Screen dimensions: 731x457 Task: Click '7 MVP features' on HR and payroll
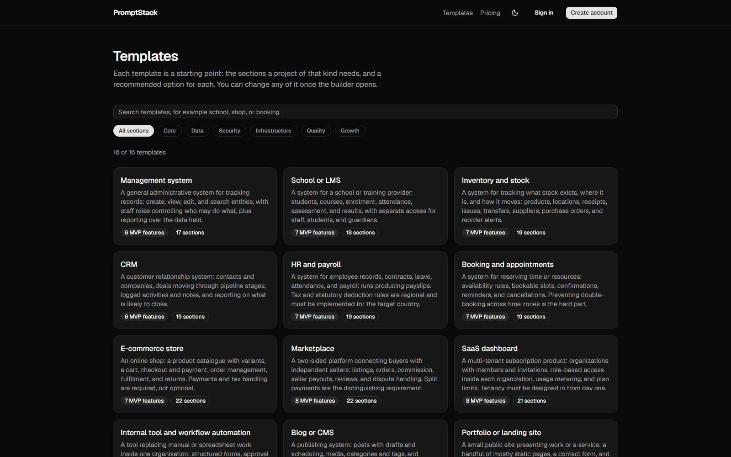pyautogui.click(x=315, y=317)
